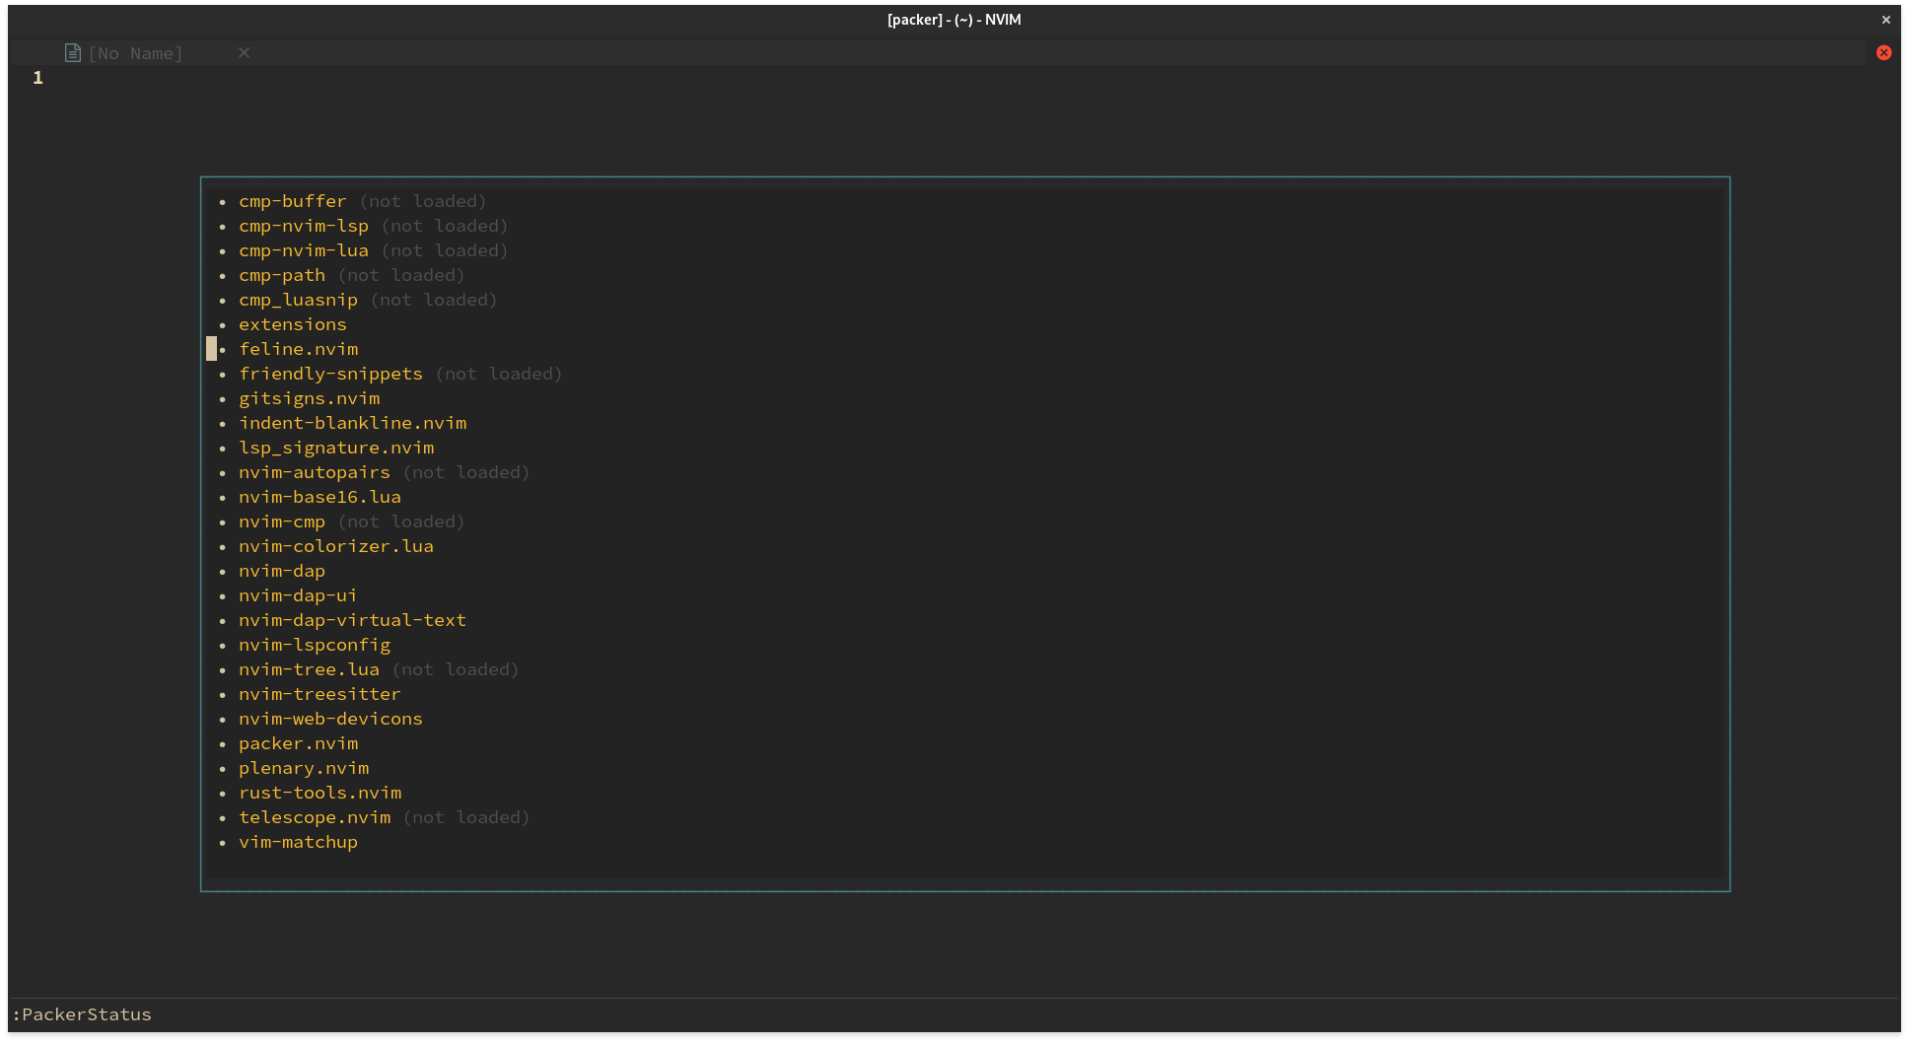Select the cmp-path plugin entry

click(282, 275)
